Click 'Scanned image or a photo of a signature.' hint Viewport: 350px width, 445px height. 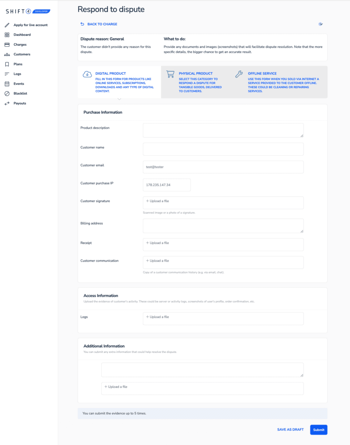[169, 213]
